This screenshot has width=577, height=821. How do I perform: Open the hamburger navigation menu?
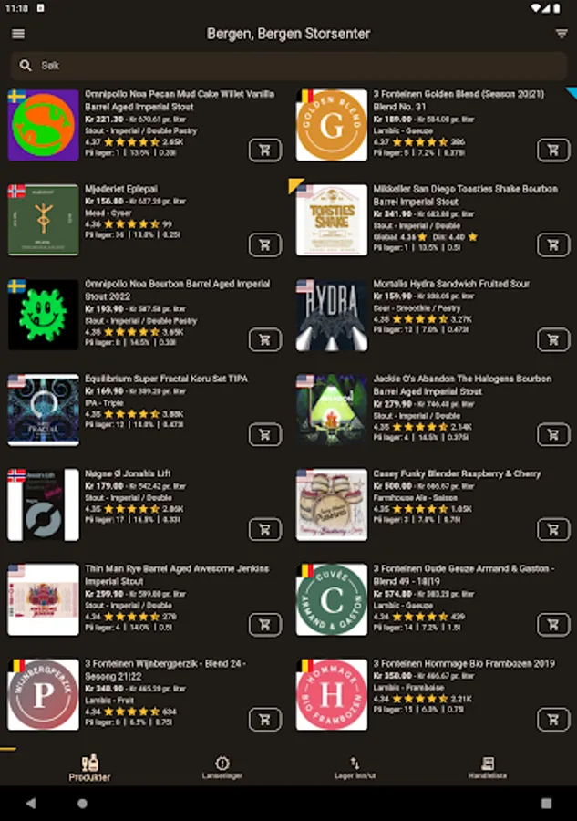(x=18, y=34)
